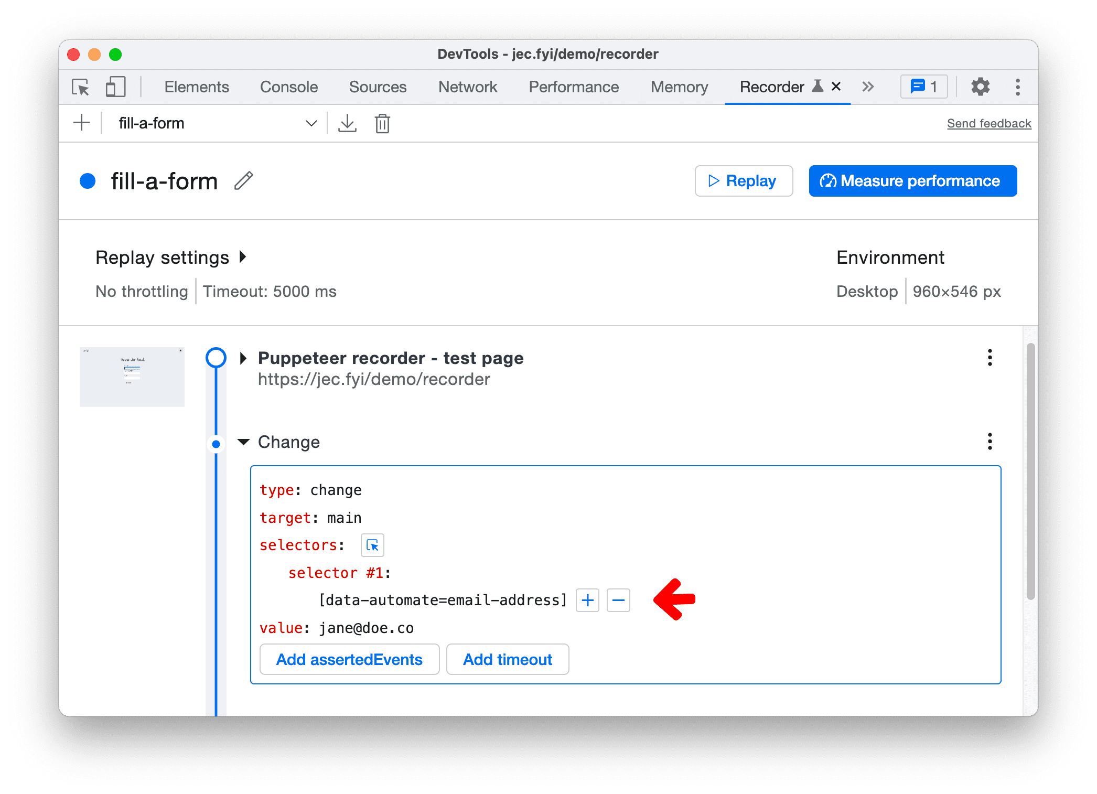Collapse the Change step section
Screen dimensions: 1097x794
[241, 441]
